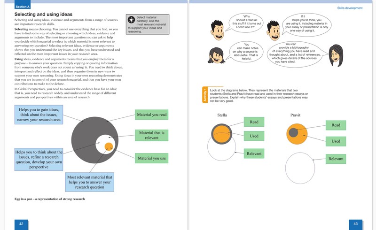Viewport: 376px width, 230px height.
Task: Click the boy's face beside 'Why should I read' bubble
Action: (218, 31)
